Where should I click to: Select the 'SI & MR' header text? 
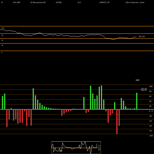(16, 2)
